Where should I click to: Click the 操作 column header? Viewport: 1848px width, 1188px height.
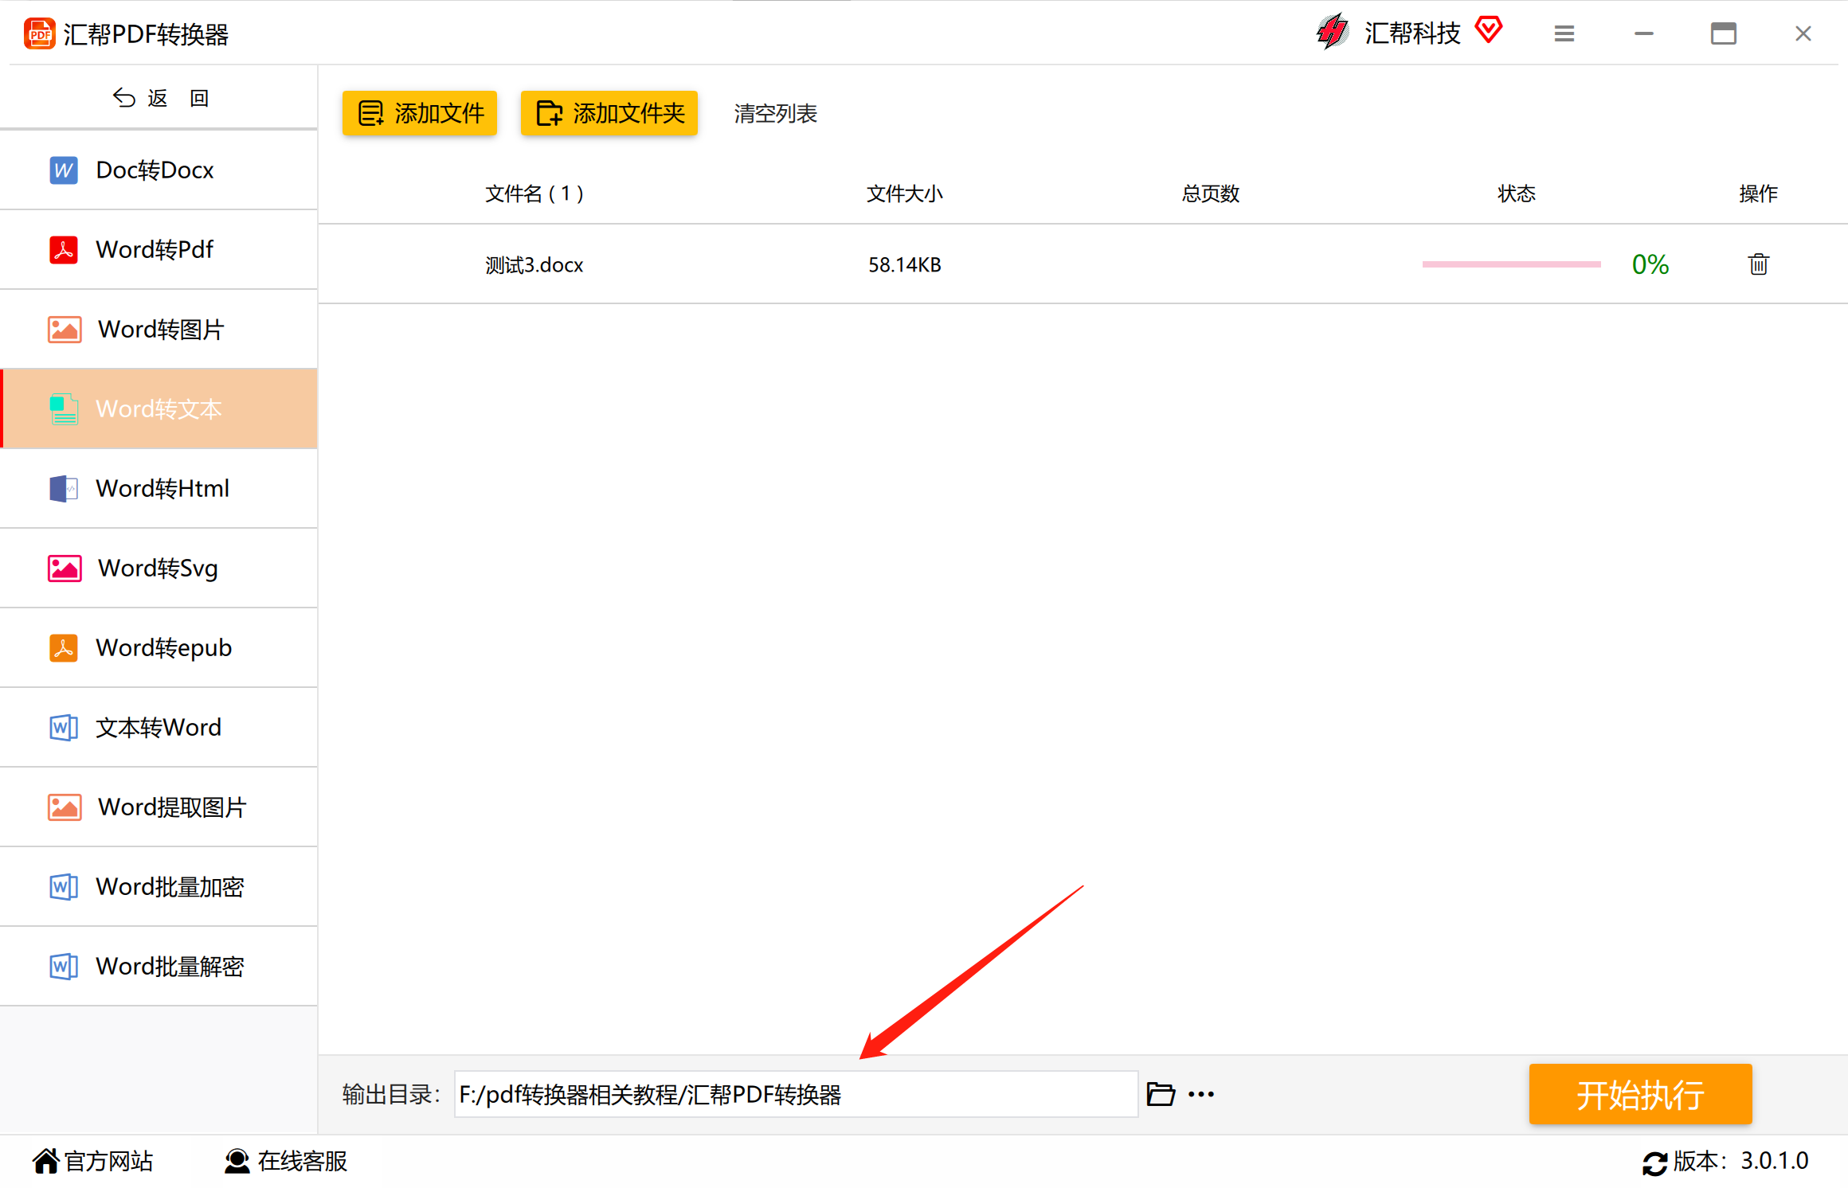coord(1759,193)
